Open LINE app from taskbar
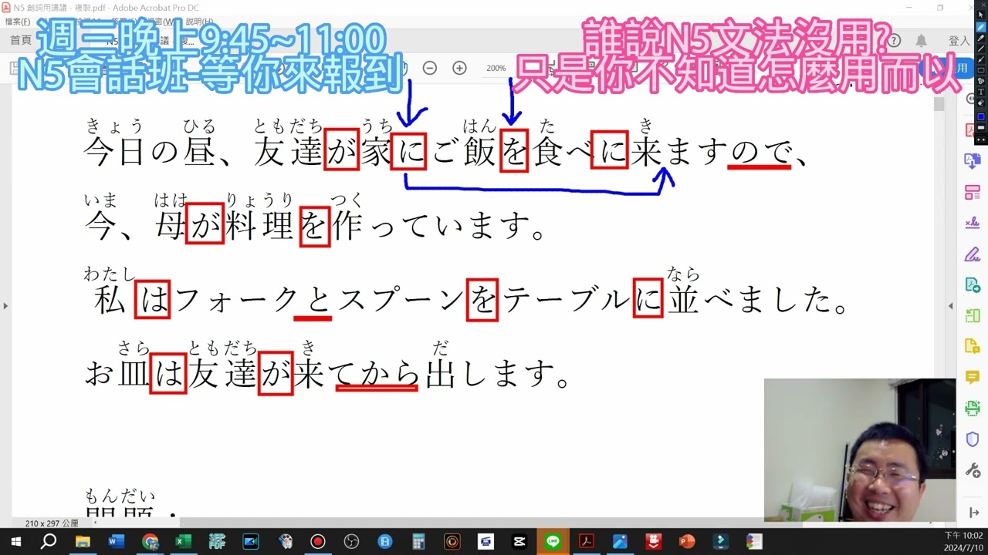 (553, 542)
